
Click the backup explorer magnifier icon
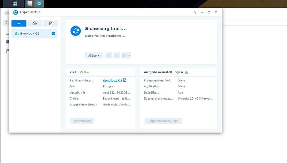109,56
